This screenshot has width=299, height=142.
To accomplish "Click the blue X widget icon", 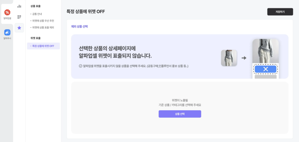I will [265, 69].
